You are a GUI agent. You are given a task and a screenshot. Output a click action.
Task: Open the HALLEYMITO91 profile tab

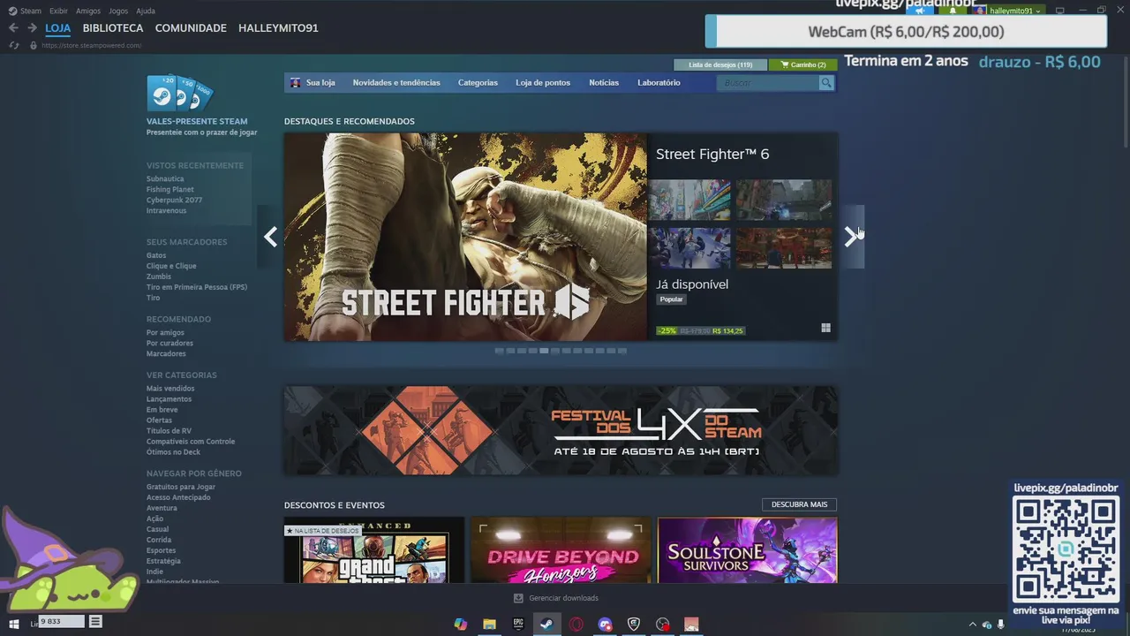tap(278, 28)
